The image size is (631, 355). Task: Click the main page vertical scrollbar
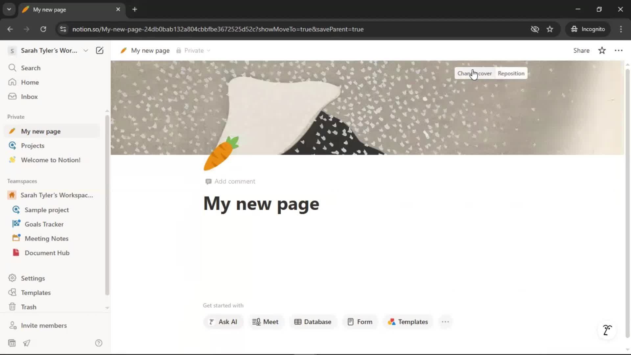627,204
